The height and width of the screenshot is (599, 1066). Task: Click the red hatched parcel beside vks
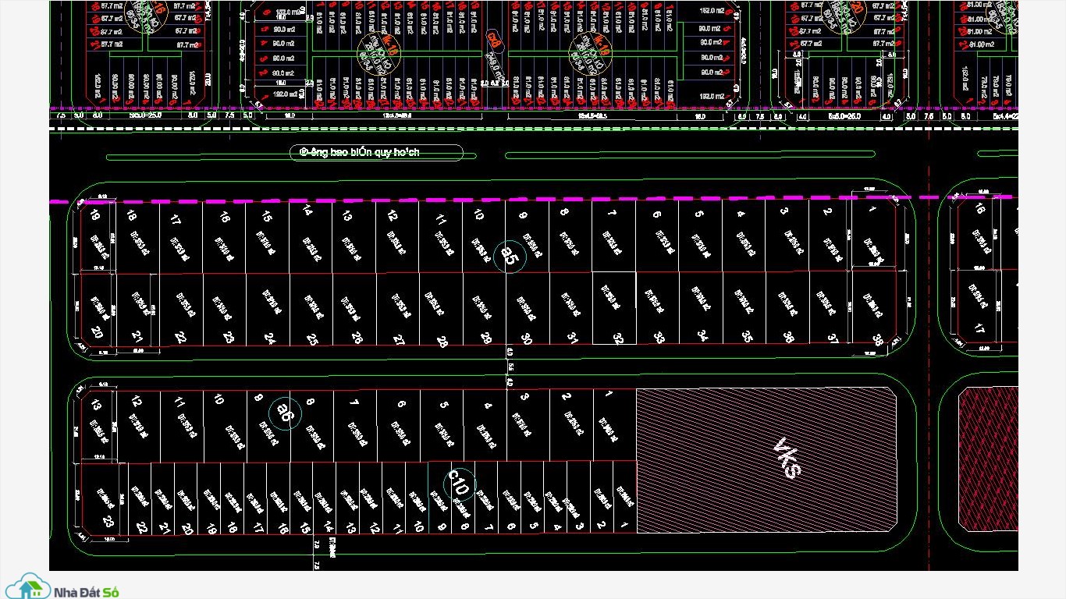[988, 459]
